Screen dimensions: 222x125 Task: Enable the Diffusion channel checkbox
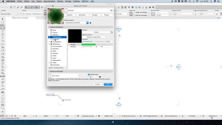pyautogui.click(x=51, y=35)
